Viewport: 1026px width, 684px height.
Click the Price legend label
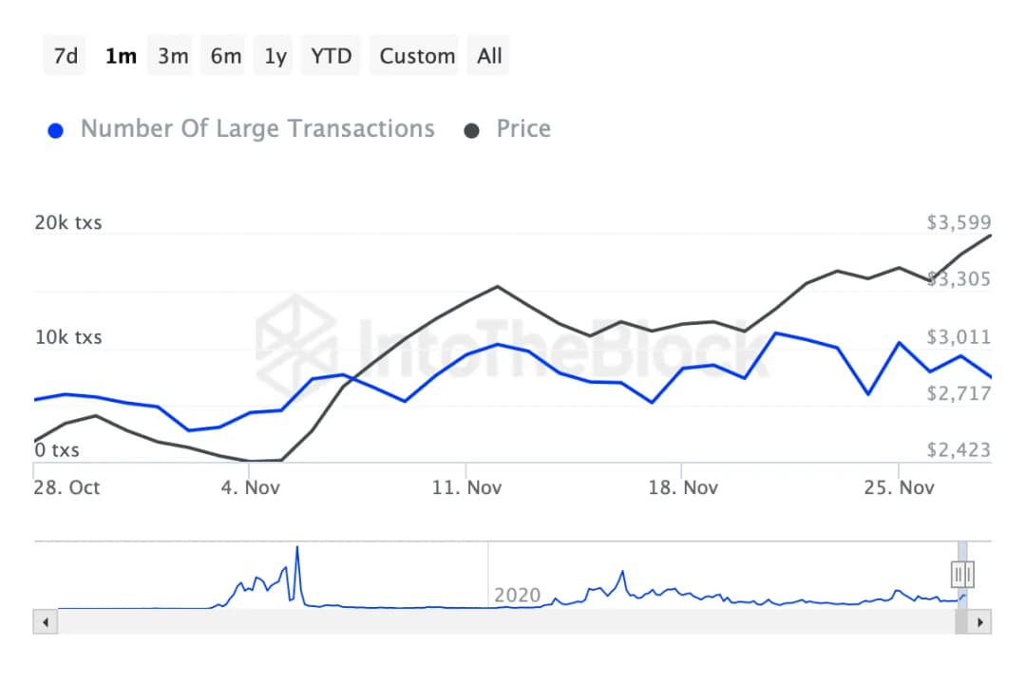[523, 129]
